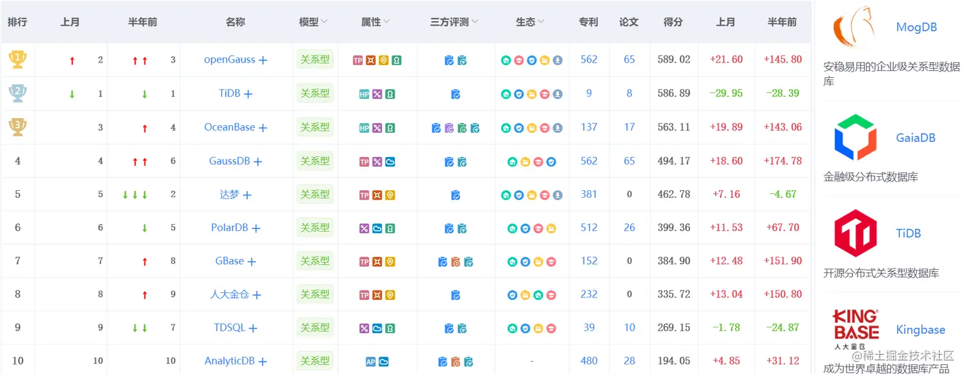Click the 关系型 model tag in GBase row

315,261
